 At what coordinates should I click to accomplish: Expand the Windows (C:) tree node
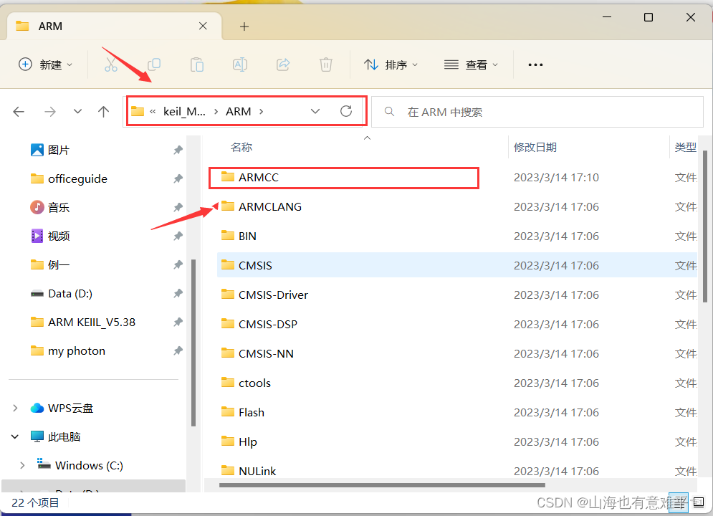[x=22, y=465]
